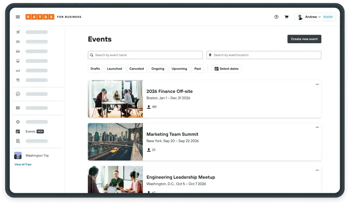The height and width of the screenshot is (205, 350).
Task: Toggle the Upcoming events filter
Action: pyautogui.click(x=179, y=69)
